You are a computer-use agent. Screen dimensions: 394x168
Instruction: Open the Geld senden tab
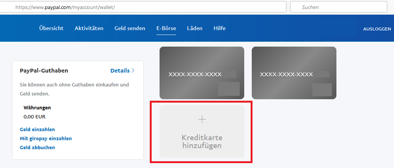[130, 29]
